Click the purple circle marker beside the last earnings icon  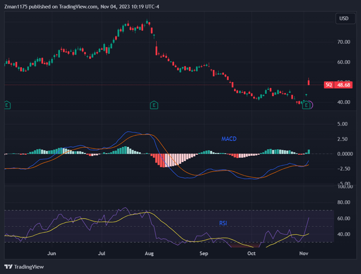click(310, 105)
